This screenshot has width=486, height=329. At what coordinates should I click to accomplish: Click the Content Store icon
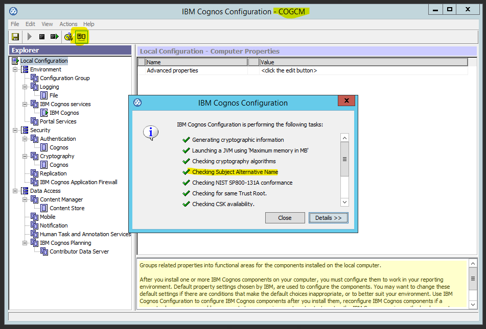pyautogui.click(x=44, y=208)
